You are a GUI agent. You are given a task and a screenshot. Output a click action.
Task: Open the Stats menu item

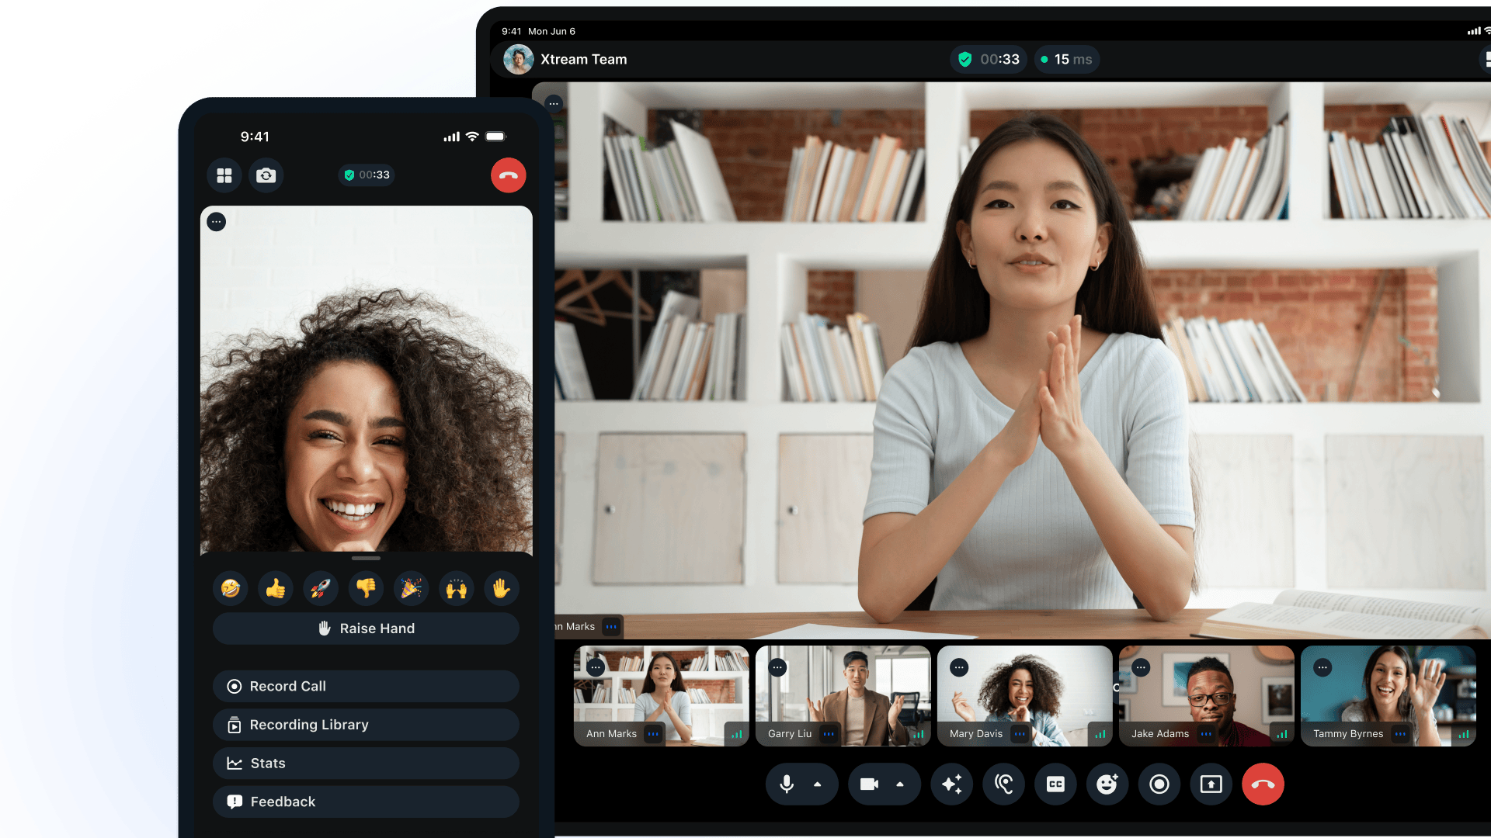click(366, 763)
